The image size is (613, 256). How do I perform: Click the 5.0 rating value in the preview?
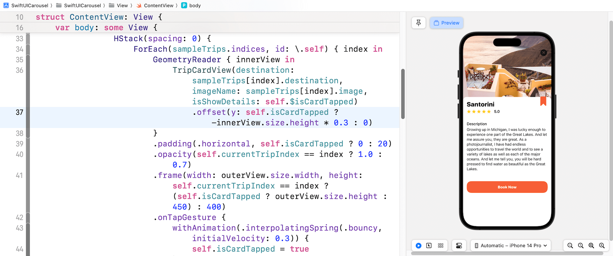pos(497,111)
